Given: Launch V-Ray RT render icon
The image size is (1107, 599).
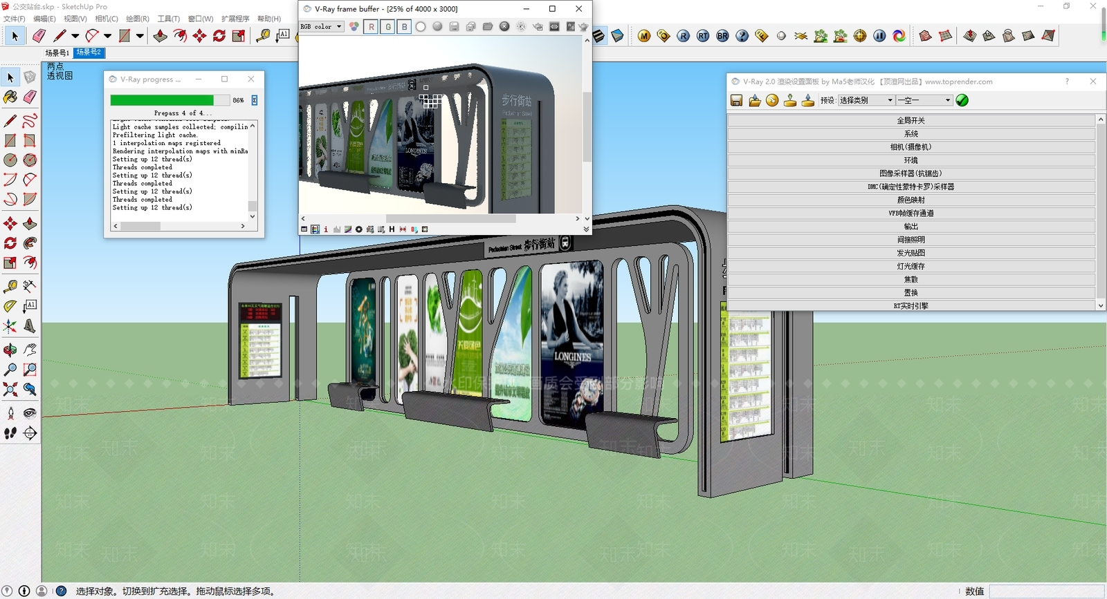Looking at the screenshot, I should 703,36.
